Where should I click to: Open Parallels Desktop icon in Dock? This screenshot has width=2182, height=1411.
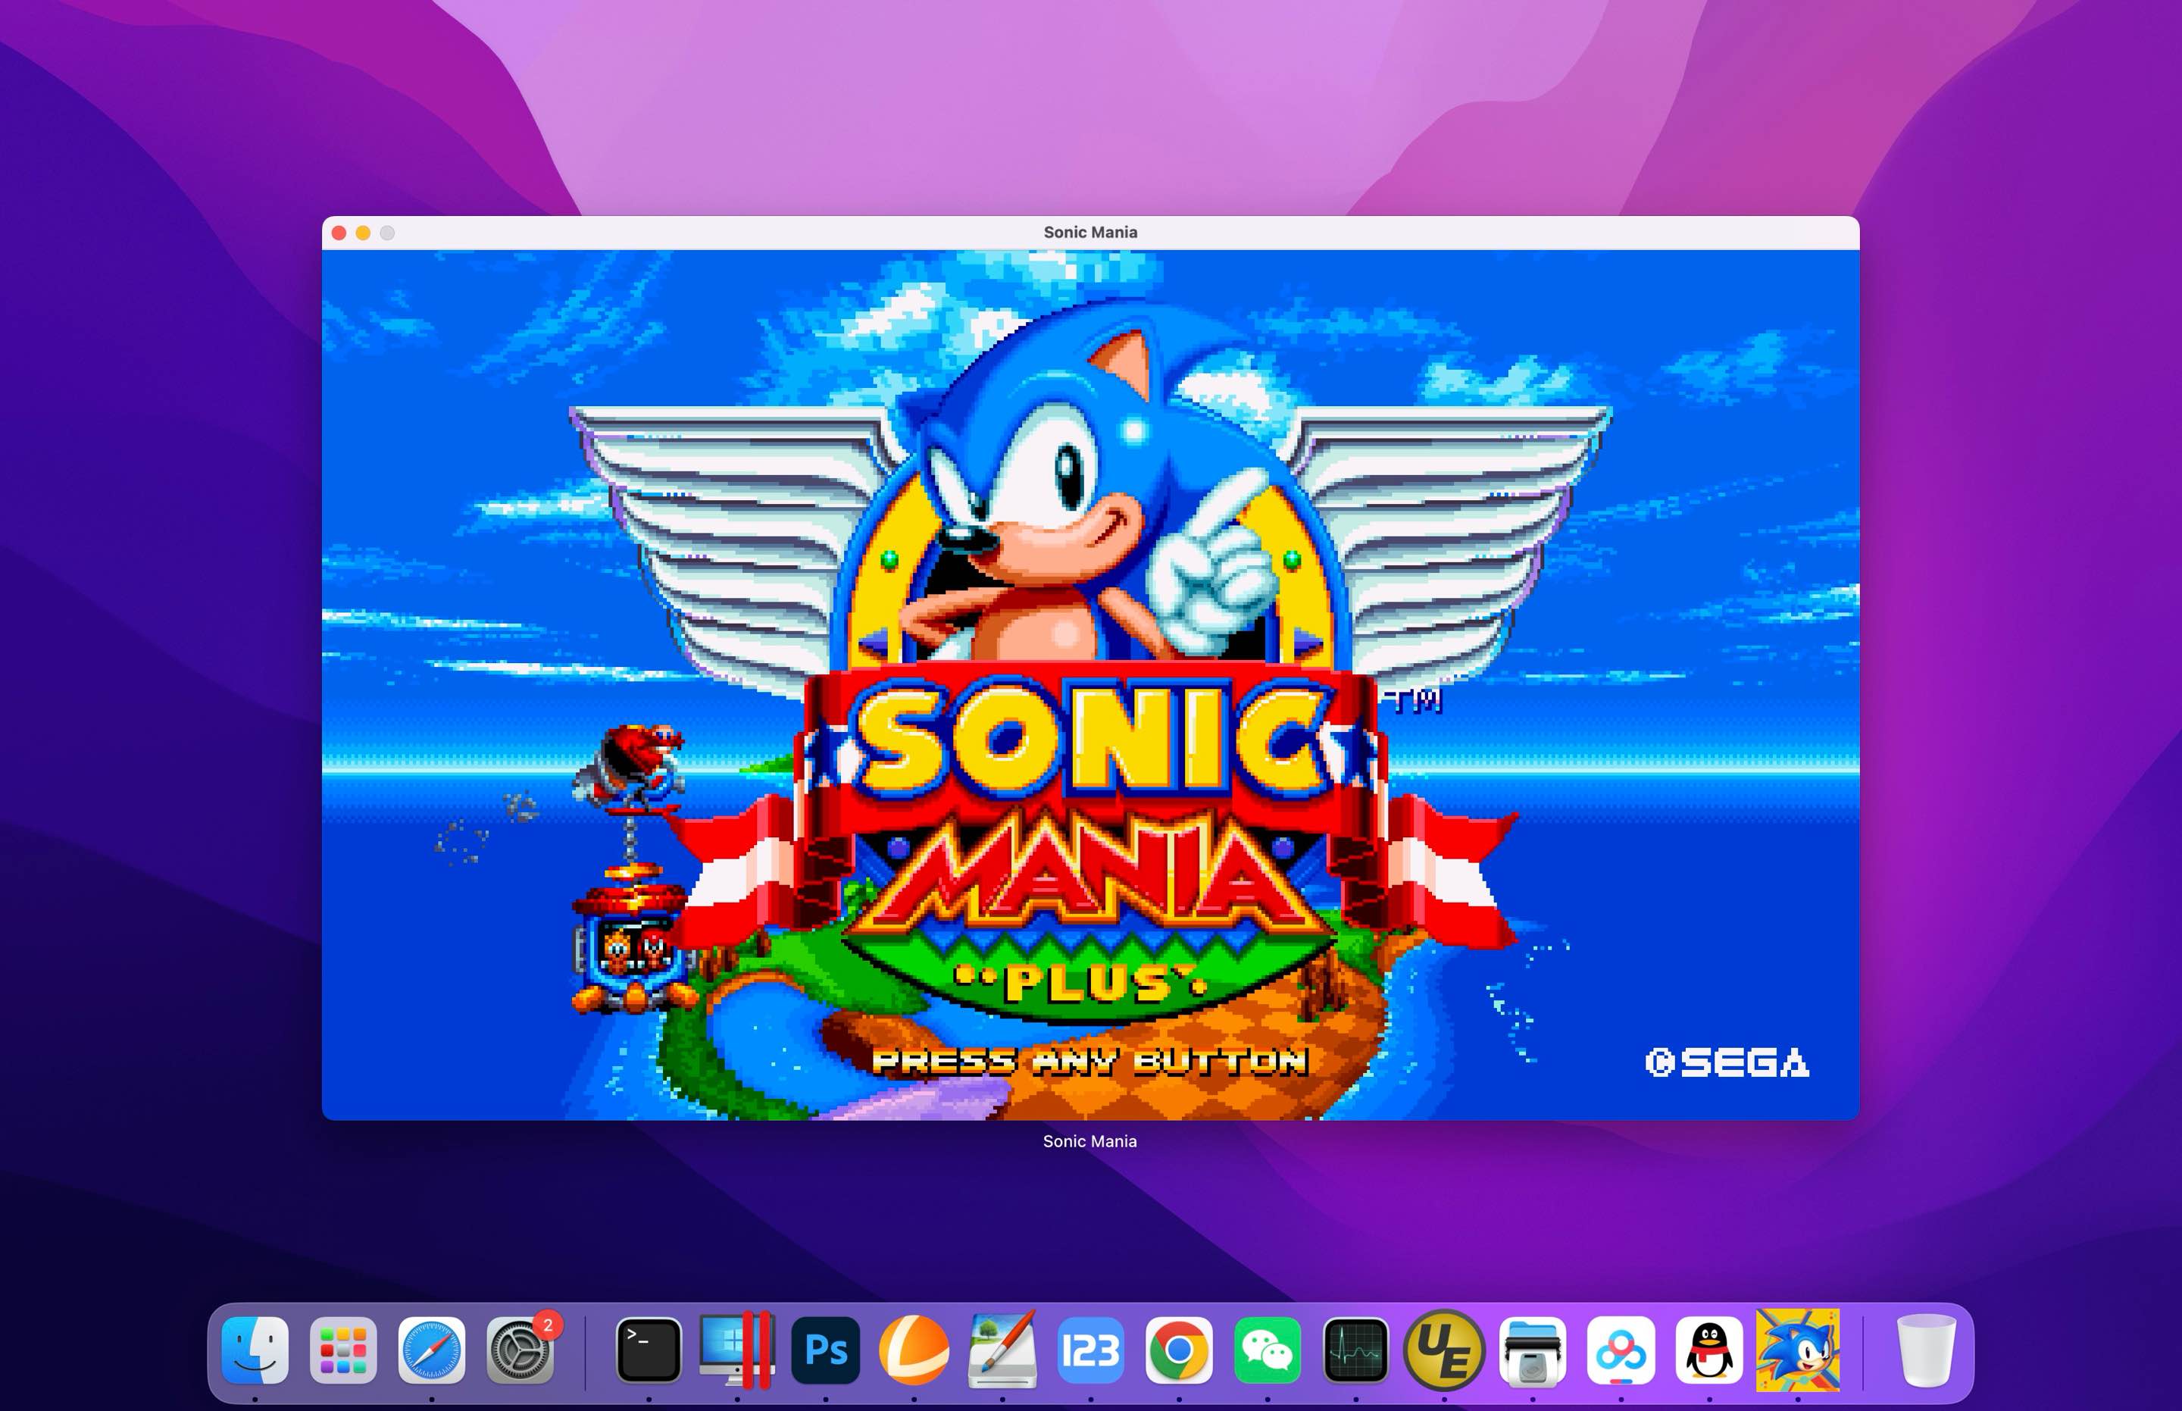737,1350
